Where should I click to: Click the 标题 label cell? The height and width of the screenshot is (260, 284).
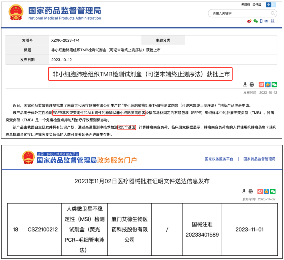[27, 50]
